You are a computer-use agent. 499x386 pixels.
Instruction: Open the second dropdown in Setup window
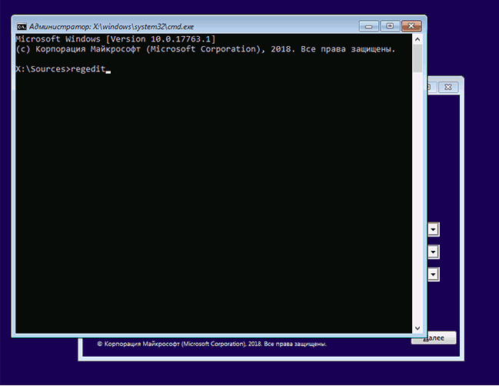[433, 252]
